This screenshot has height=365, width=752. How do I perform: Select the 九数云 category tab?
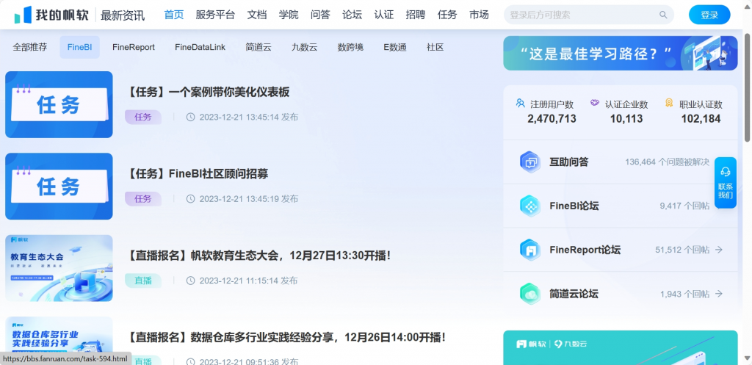[x=305, y=47]
